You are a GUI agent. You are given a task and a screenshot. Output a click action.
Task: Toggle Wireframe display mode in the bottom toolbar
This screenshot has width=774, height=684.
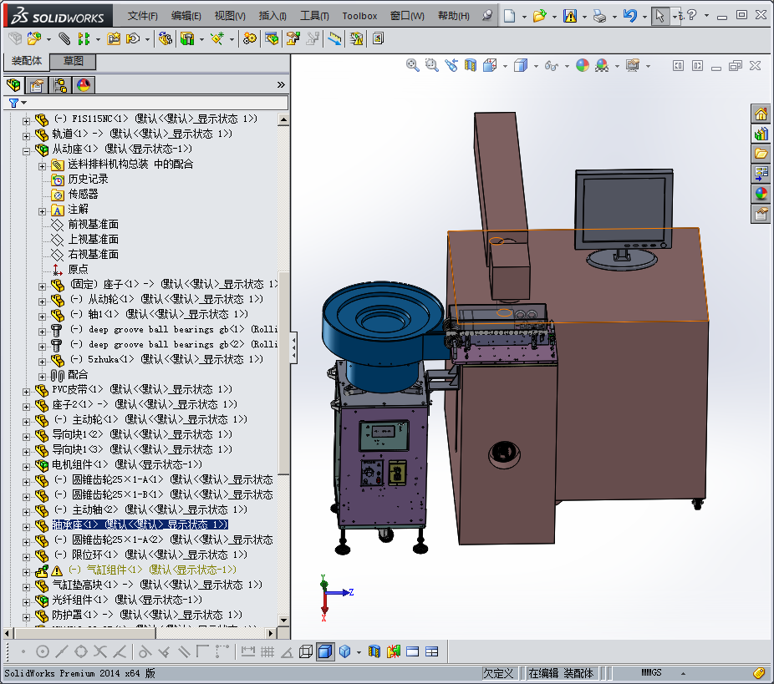click(306, 651)
